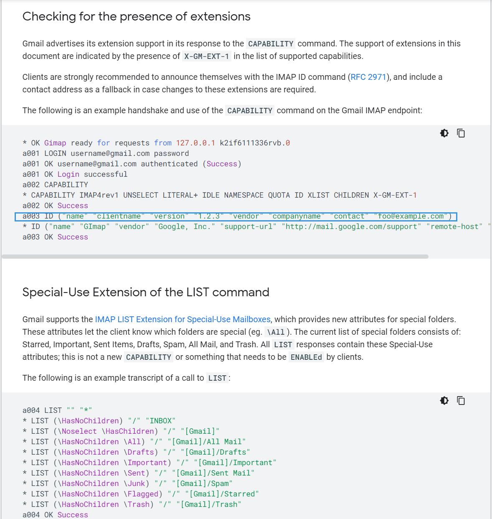
Task: Click the heading Special-Use Extension of the LIST command
Action: (146, 292)
